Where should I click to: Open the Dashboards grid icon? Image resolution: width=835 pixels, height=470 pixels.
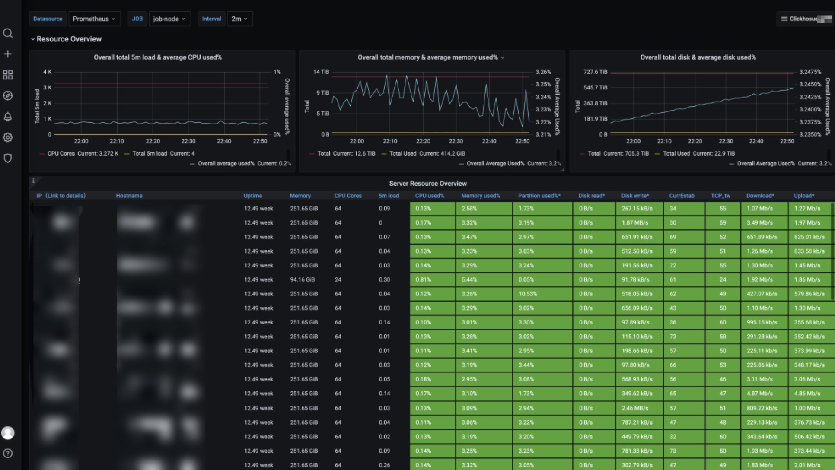pos(8,75)
